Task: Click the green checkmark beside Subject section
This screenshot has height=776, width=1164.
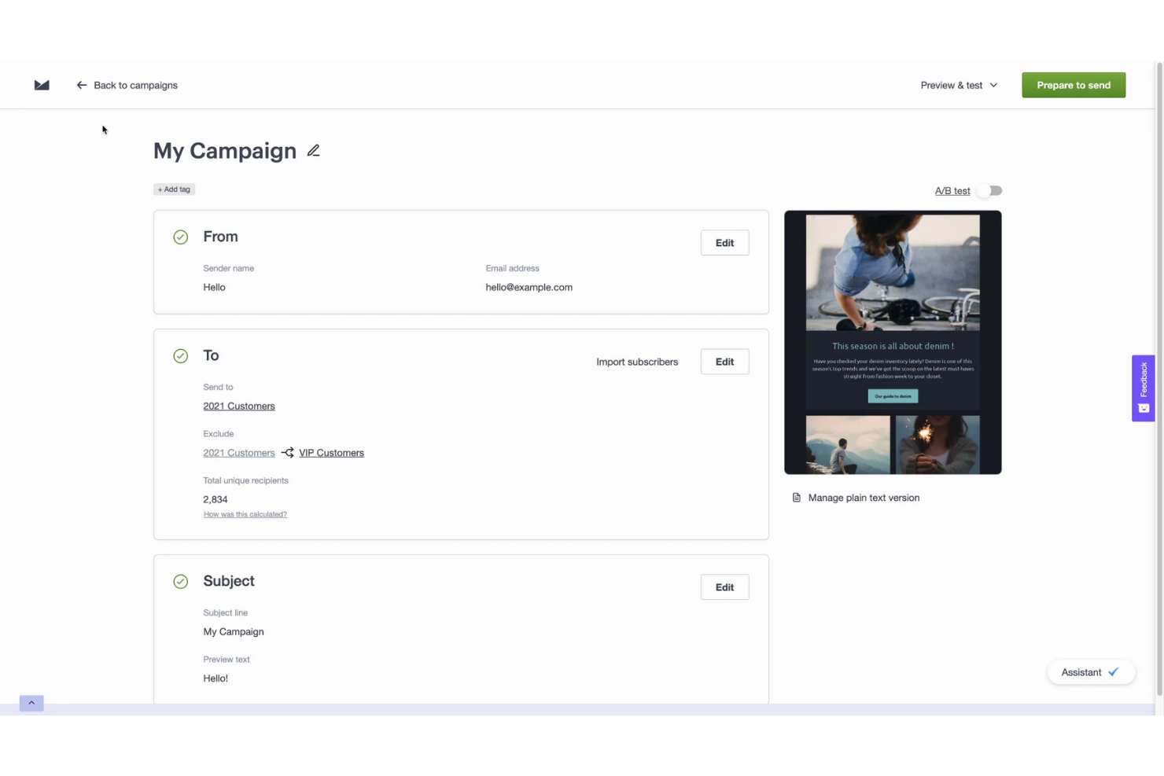Action: pos(180,582)
